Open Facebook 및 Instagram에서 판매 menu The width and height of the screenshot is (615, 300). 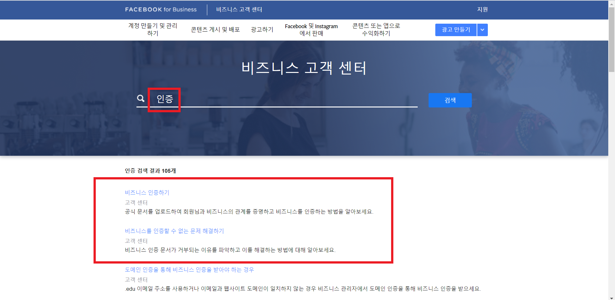(311, 29)
